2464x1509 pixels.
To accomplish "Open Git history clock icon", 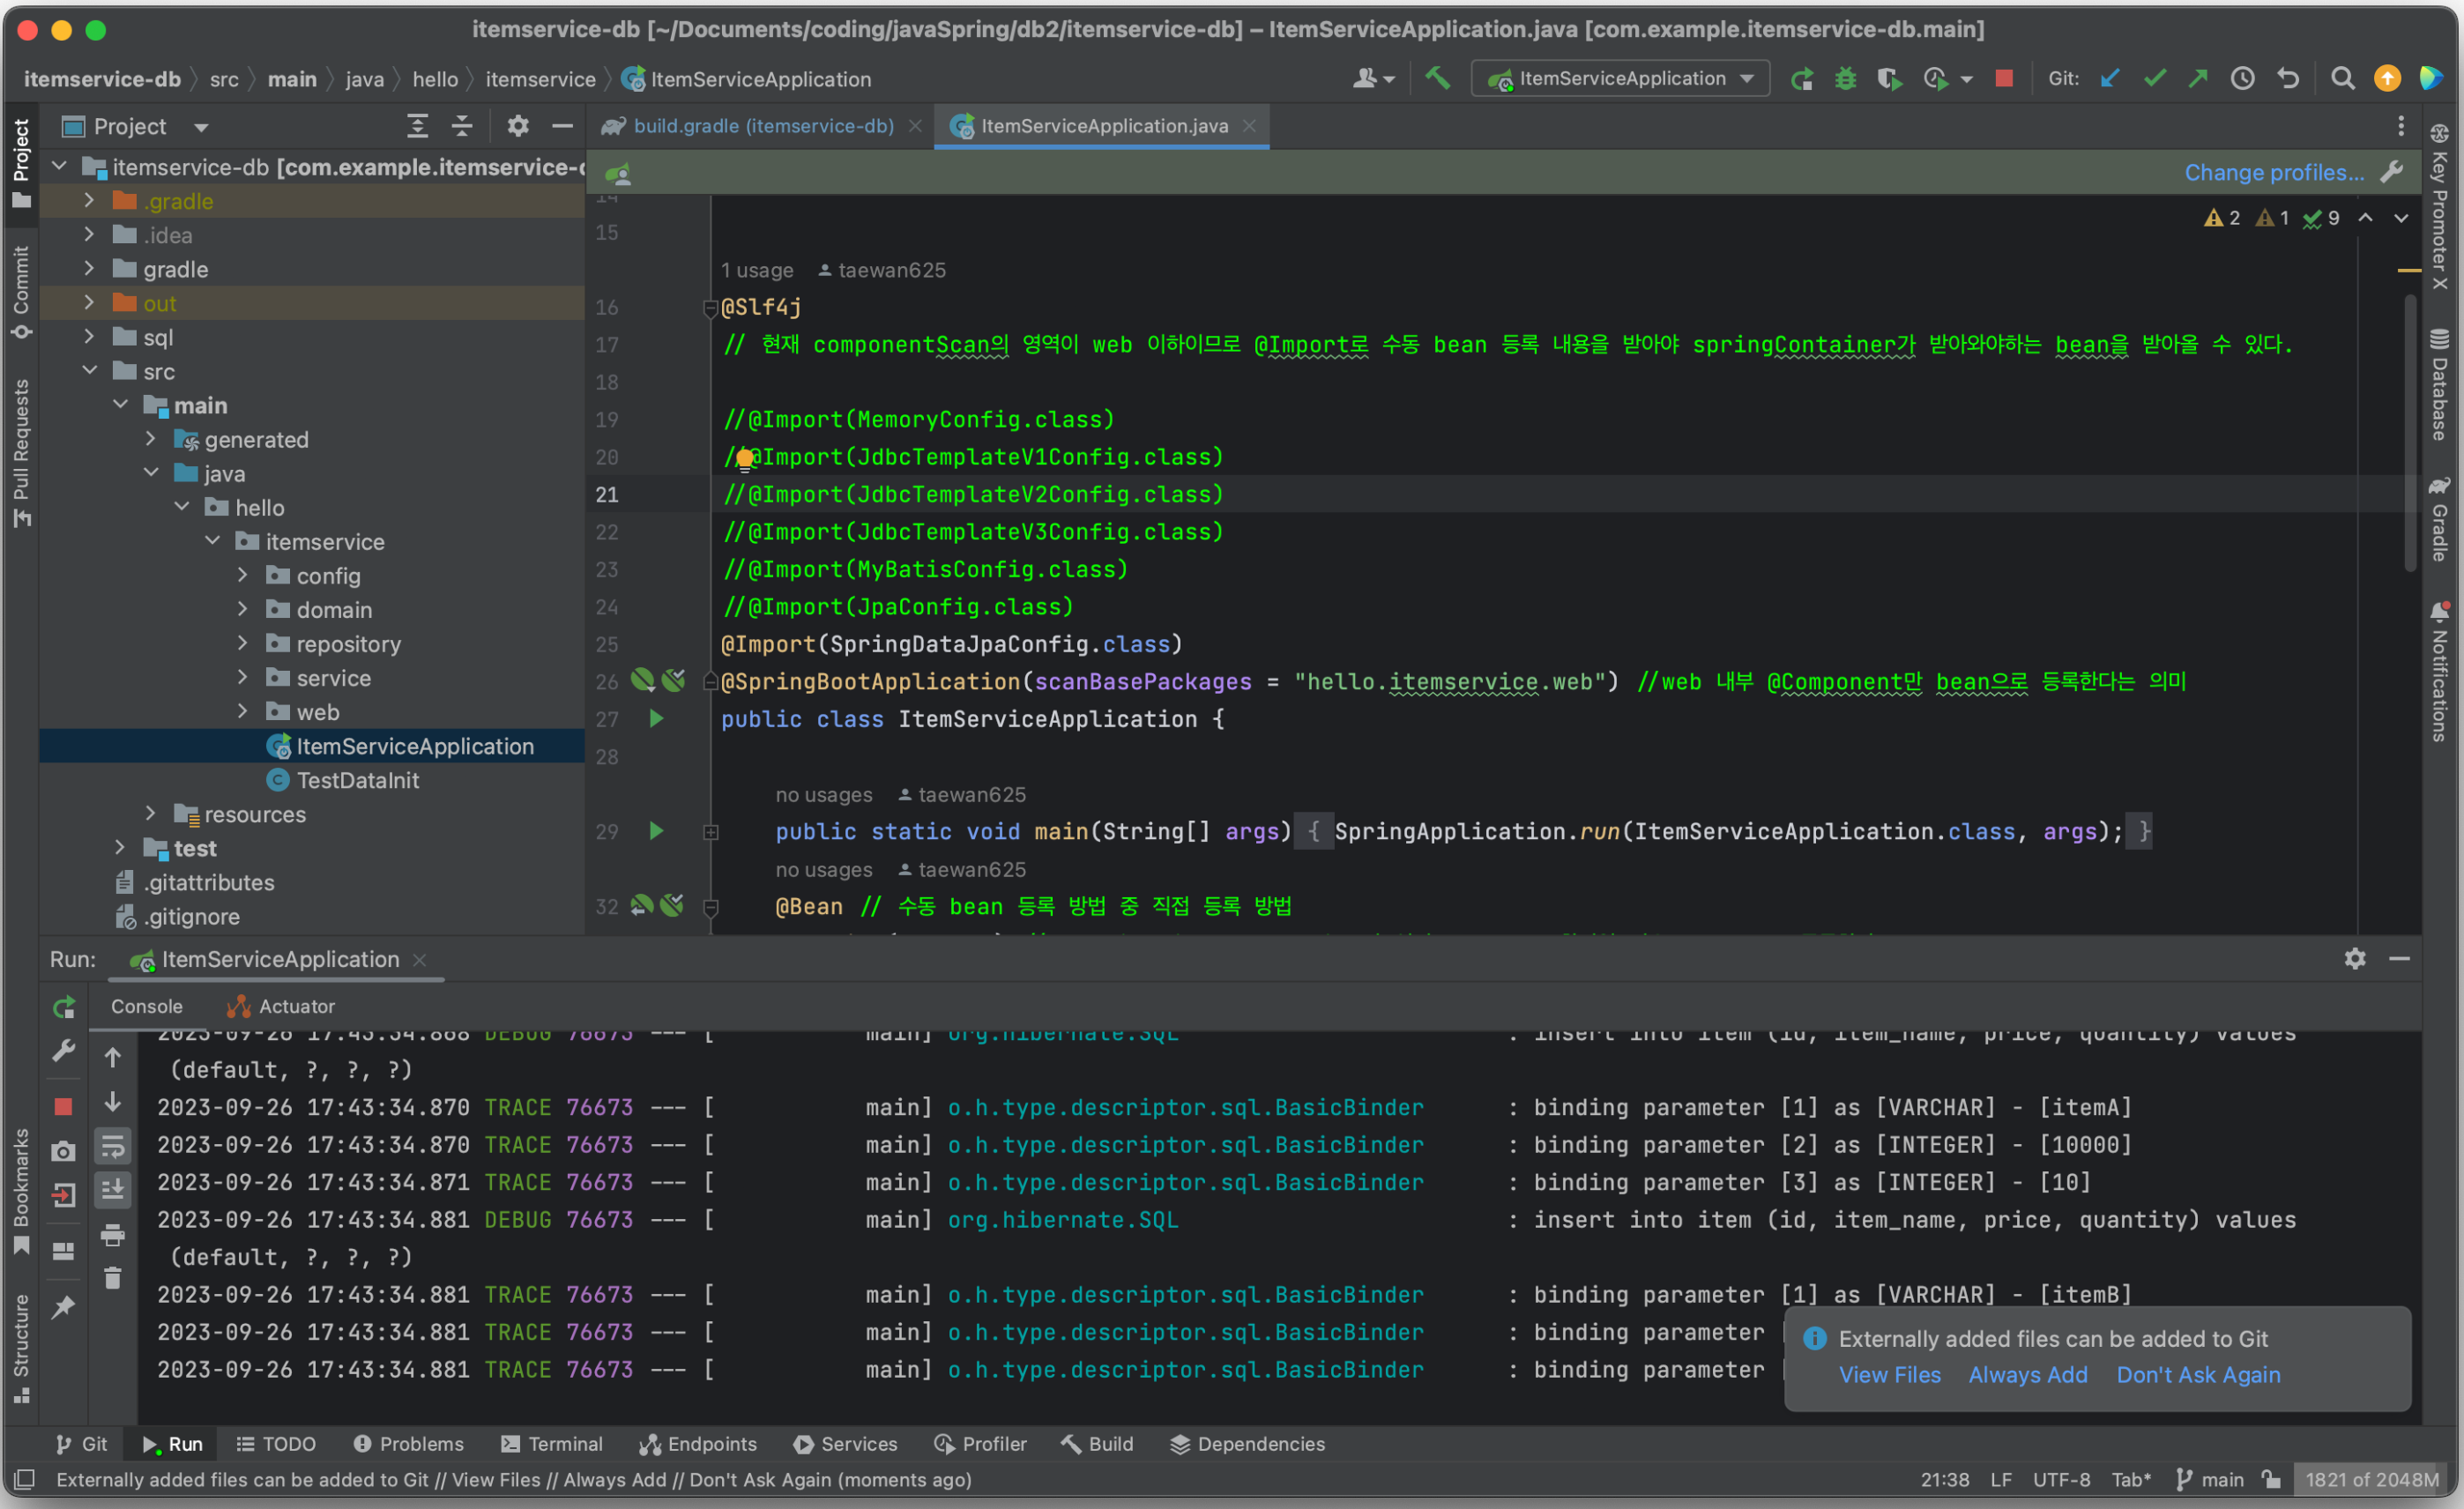I will 2242,79.
